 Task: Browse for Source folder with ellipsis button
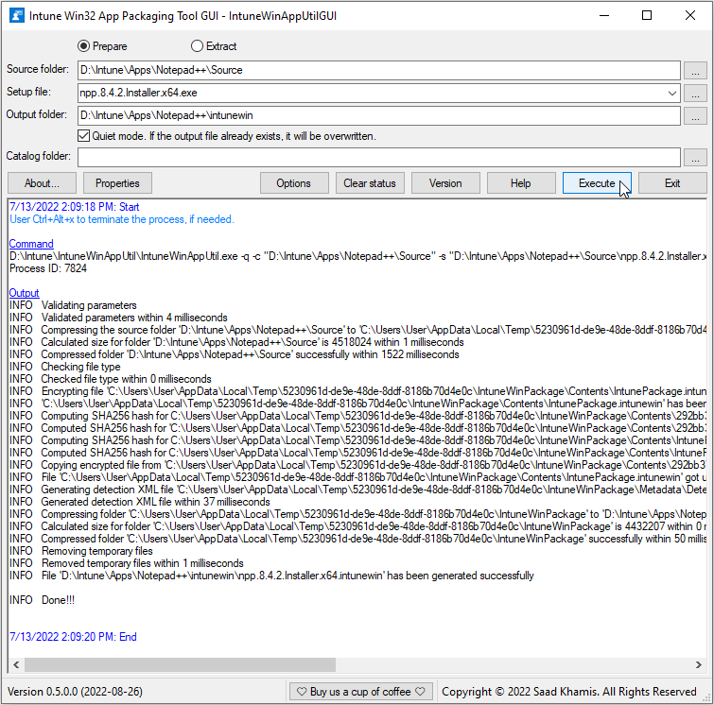tap(695, 71)
